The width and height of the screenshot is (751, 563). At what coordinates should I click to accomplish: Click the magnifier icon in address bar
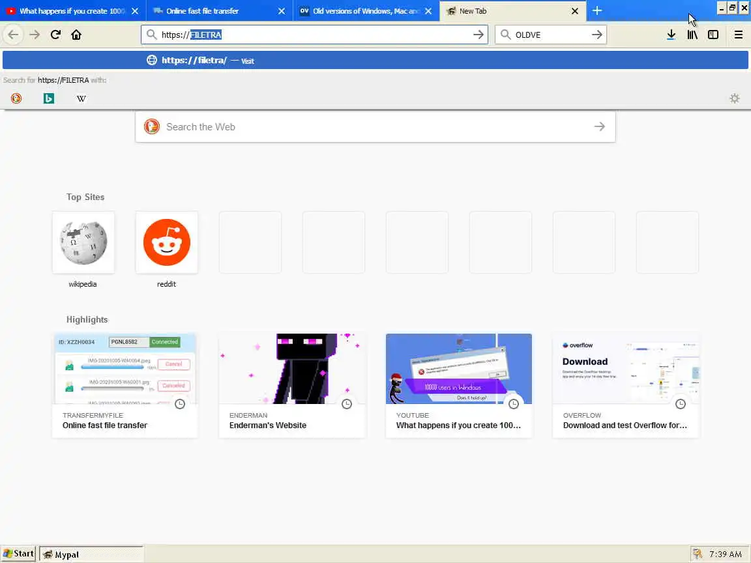pos(151,35)
